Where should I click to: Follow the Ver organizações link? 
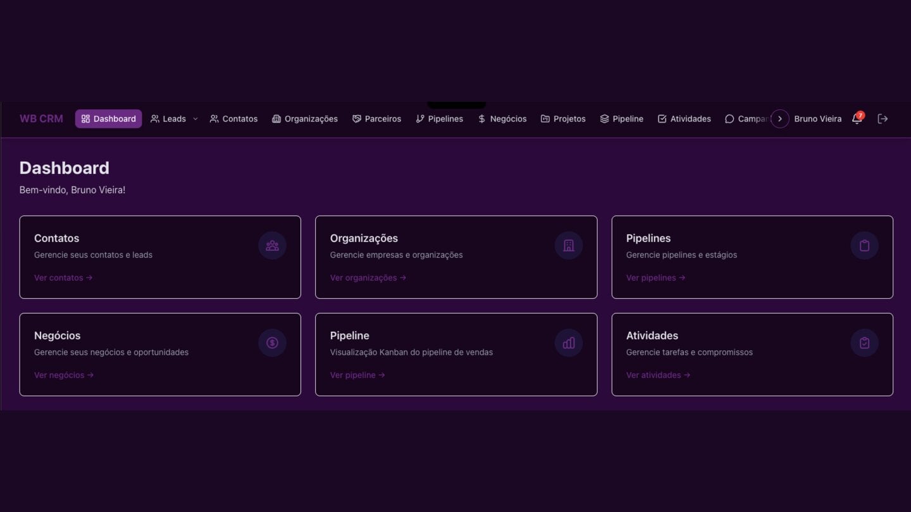point(368,277)
